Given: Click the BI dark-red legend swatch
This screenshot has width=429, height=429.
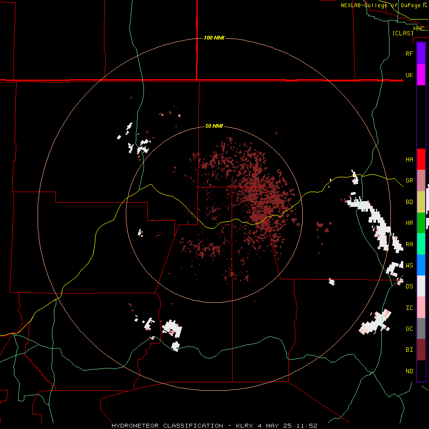Looking at the screenshot, I should pyautogui.click(x=421, y=350).
